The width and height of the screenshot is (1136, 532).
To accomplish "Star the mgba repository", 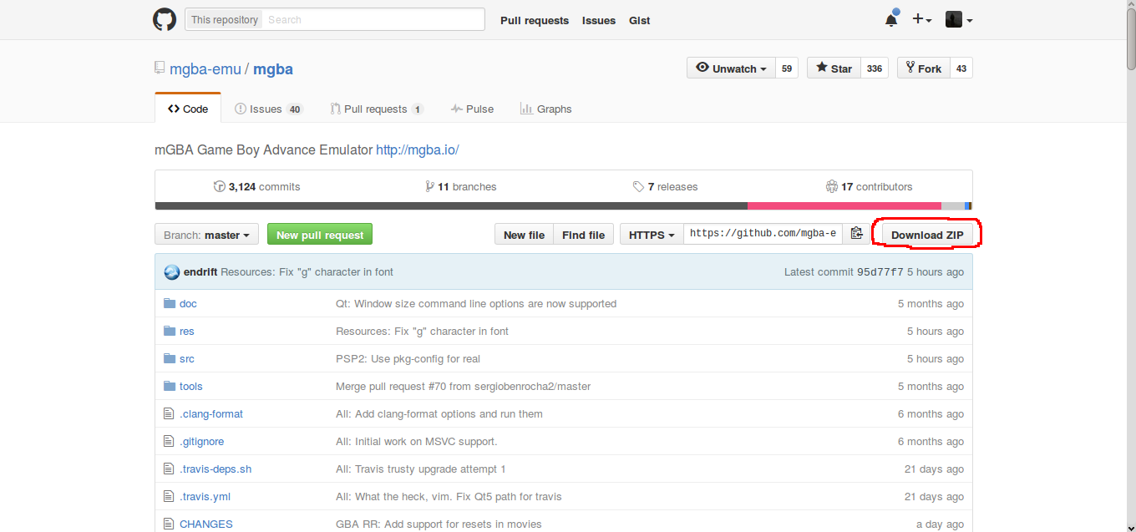I will point(834,68).
